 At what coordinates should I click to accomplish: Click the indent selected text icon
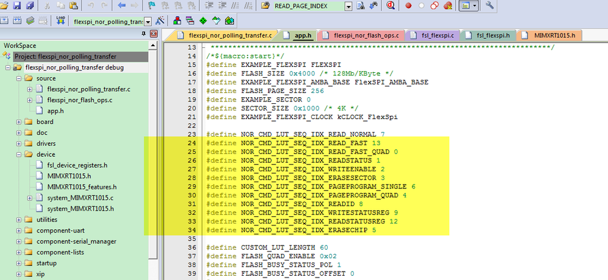pyautogui.click(x=208, y=5)
